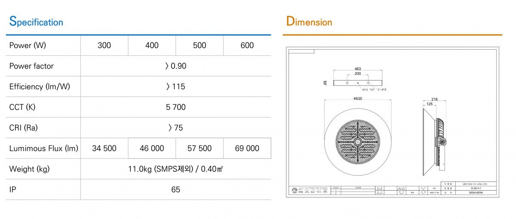516x219 pixels.
Task: Click the M10 TAP annotation
Action: coord(369,90)
